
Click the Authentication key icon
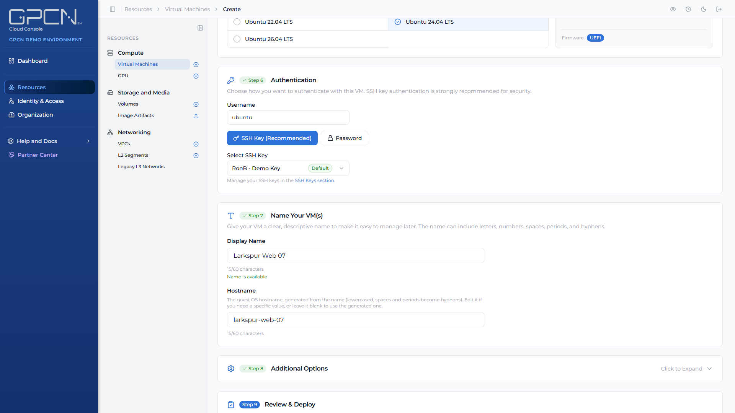[x=231, y=80]
